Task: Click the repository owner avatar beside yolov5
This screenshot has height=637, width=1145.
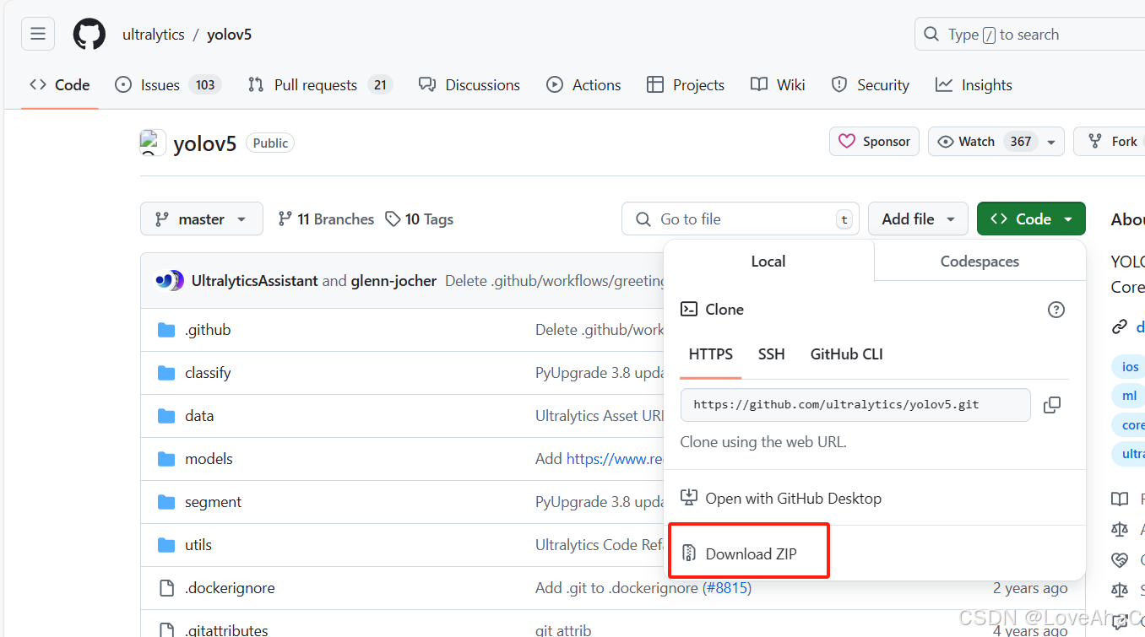Action: (x=152, y=143)
